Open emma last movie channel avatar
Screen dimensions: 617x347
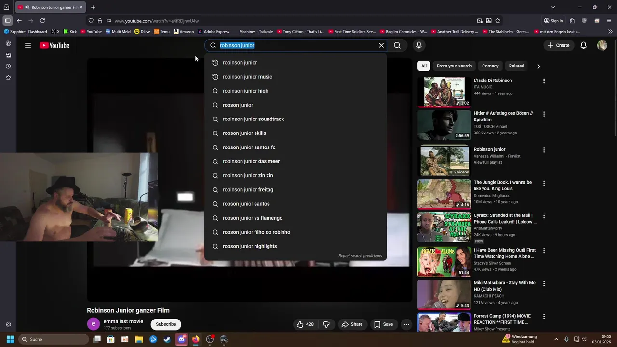tap(93, 324)
